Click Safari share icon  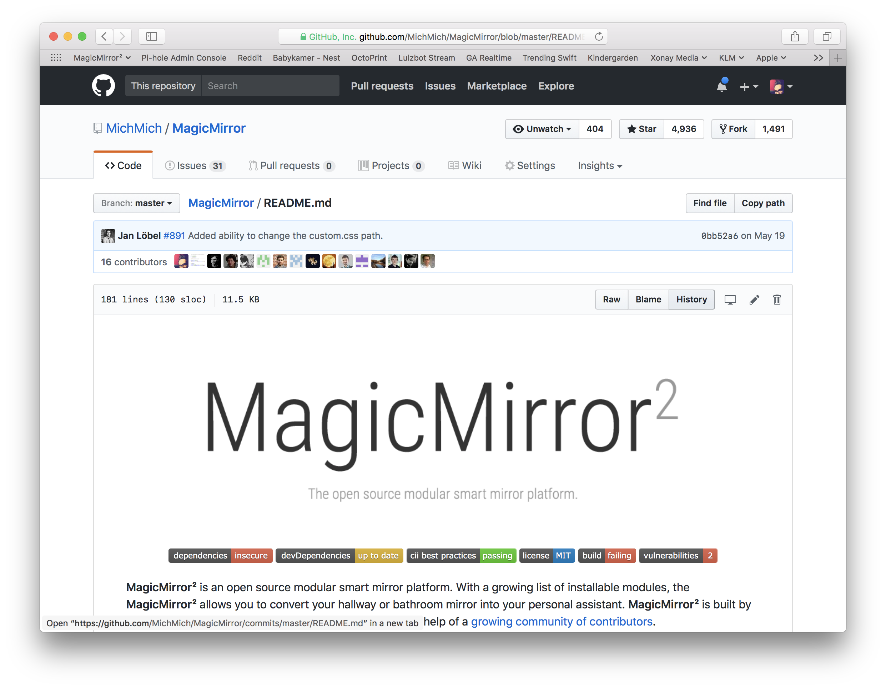[x=794, y=36]
